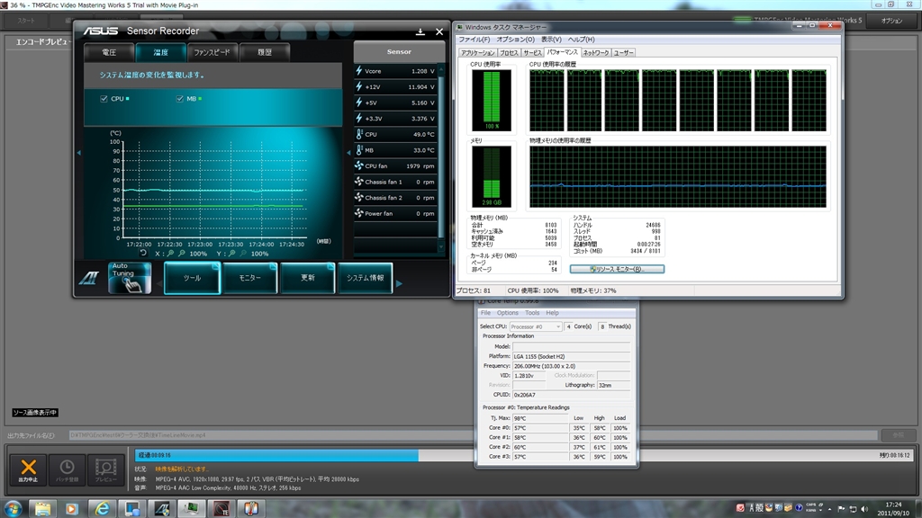The image size is (922, 518).
Task: Zoom in the X axis magnifier
Action: tap(170, 254)
